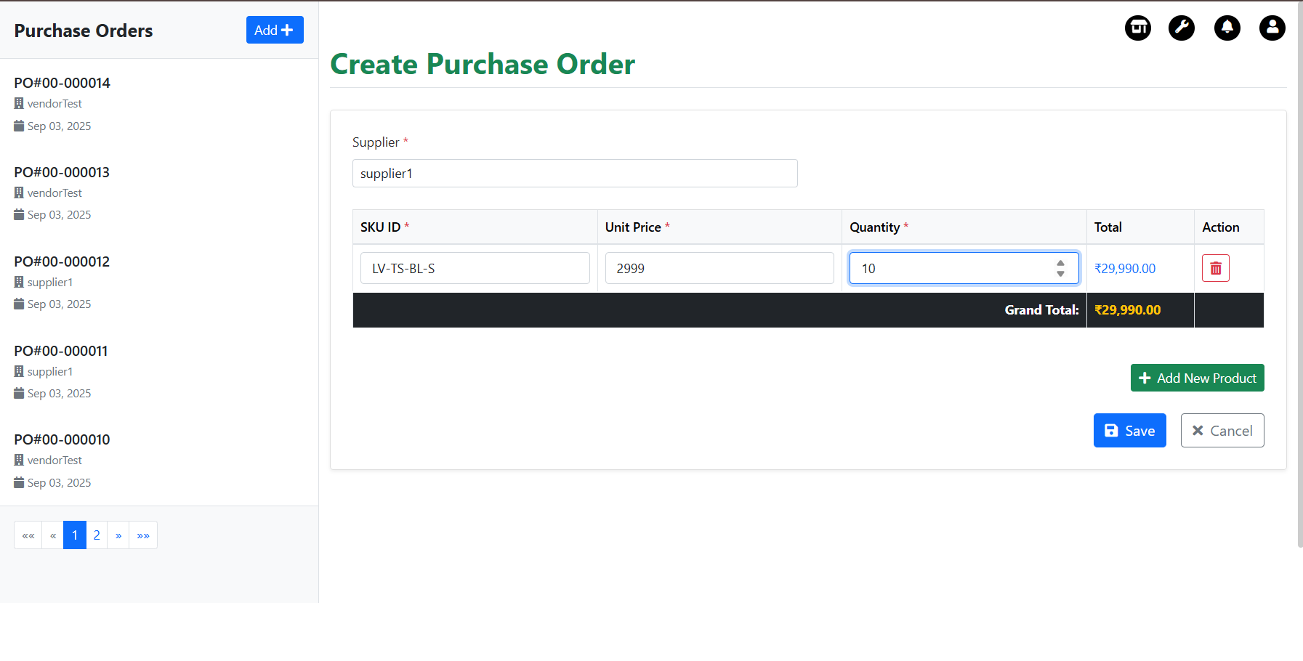Open purchase order PO#00-000014
The height and width of the screenshot is (661, 1303).
click(62, 83)
